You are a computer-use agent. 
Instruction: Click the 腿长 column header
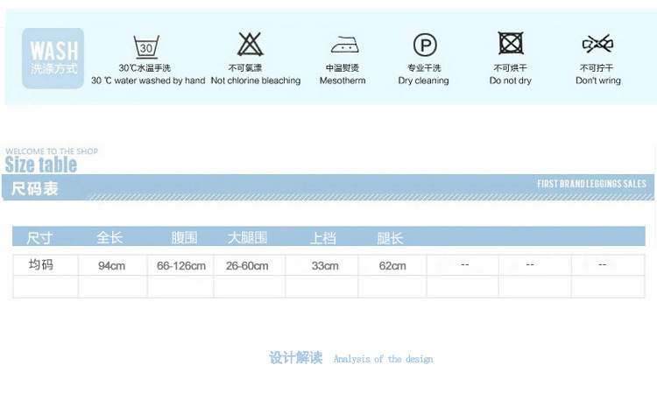pos(390,237)
